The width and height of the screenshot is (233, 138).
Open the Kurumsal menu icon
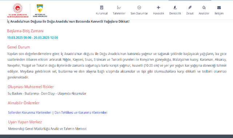102,7
